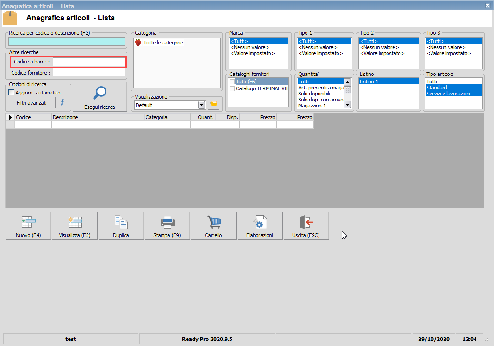Click the Esegui ricerca magnifier button
Screen dimensions: 494x346
[x=100, y=96]
